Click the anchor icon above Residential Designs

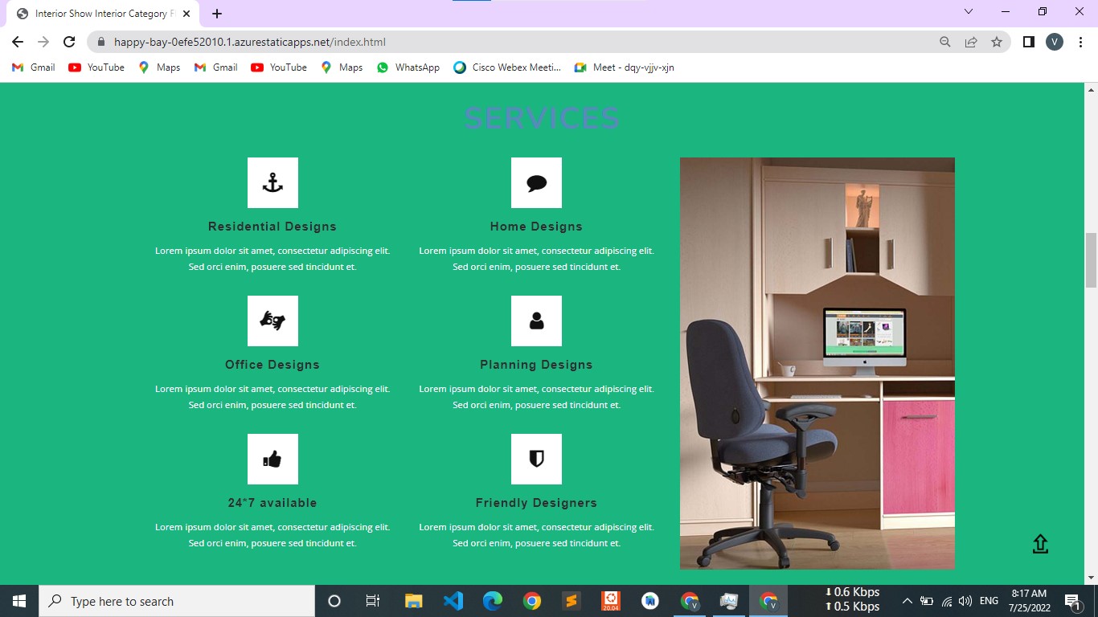click(x=272, y=183)
